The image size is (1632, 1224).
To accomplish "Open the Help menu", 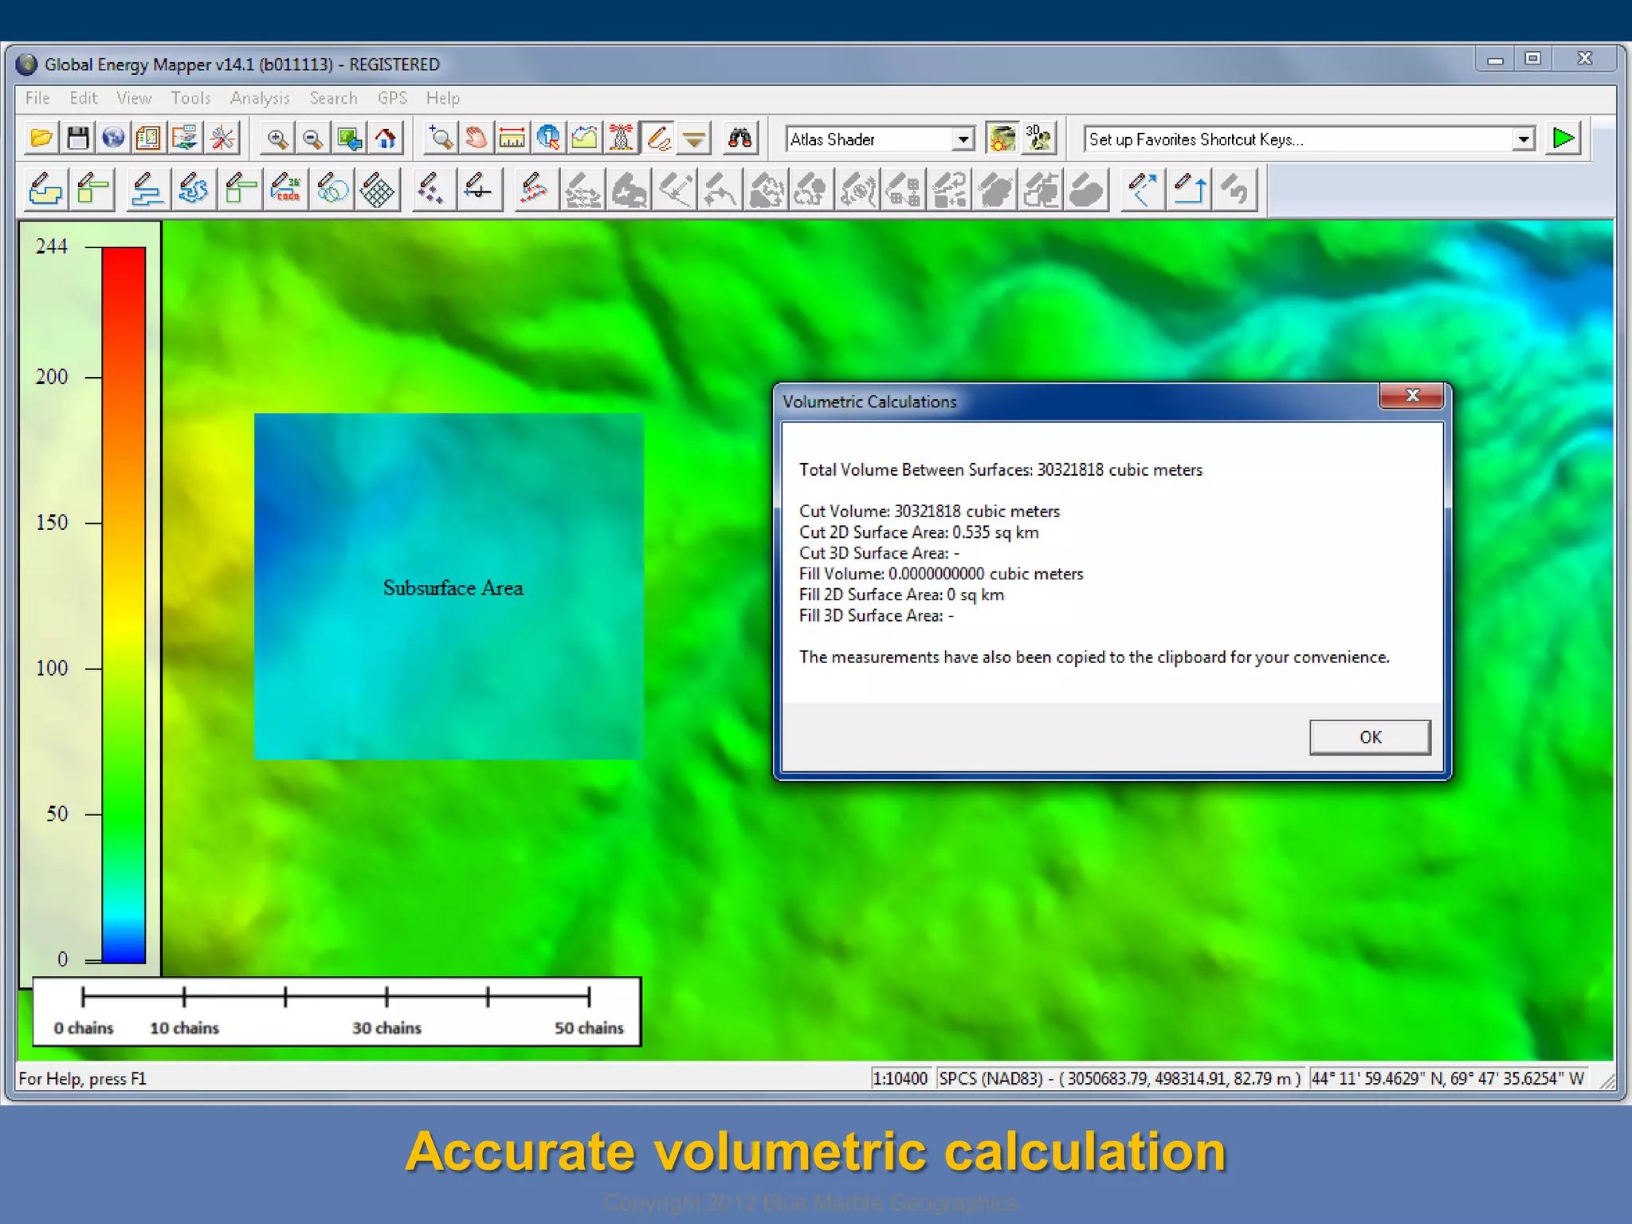I will point(442,98).
